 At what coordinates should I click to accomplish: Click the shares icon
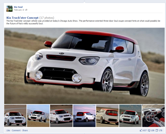(157, 131)
